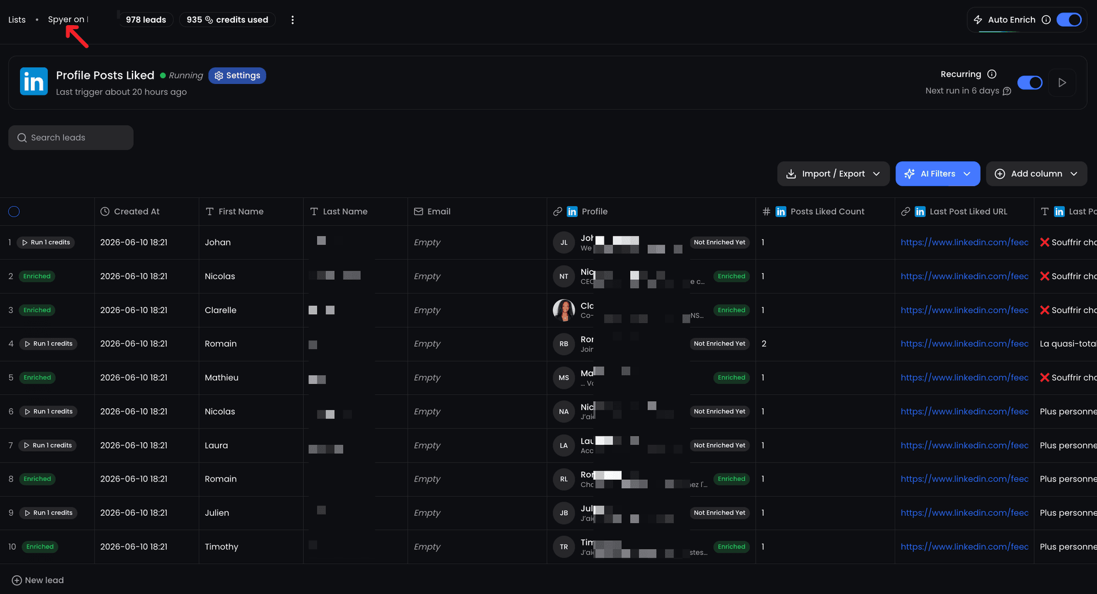Open the AI Filters dropdown

[x=938, y=174]
